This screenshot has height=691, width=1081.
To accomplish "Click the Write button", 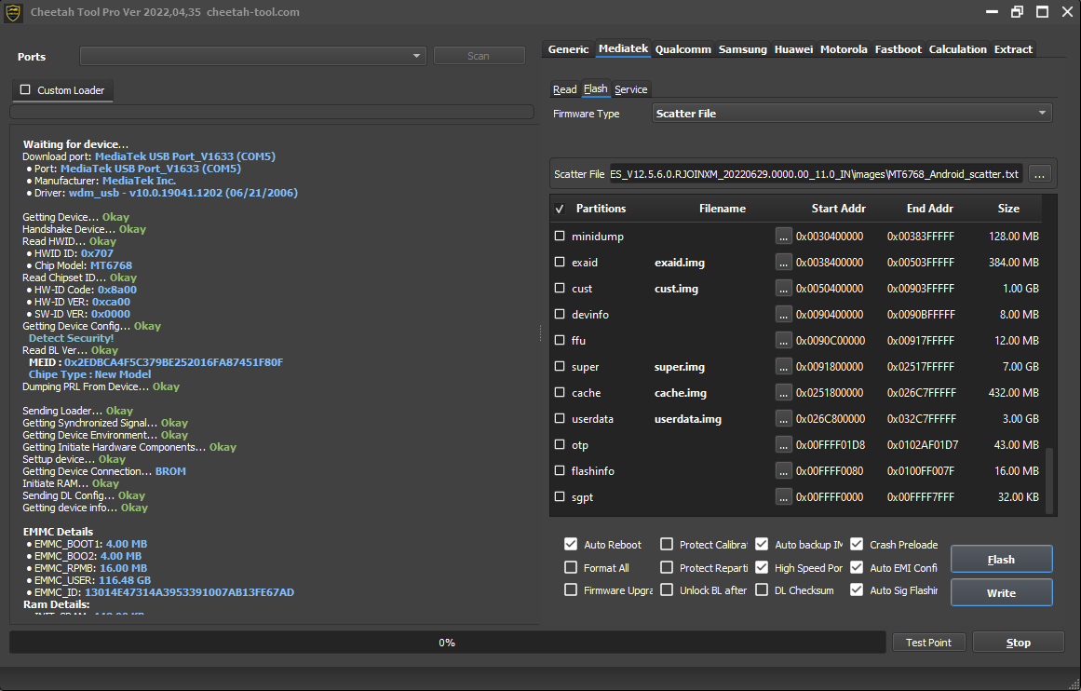I will [x=1001, y=592].
